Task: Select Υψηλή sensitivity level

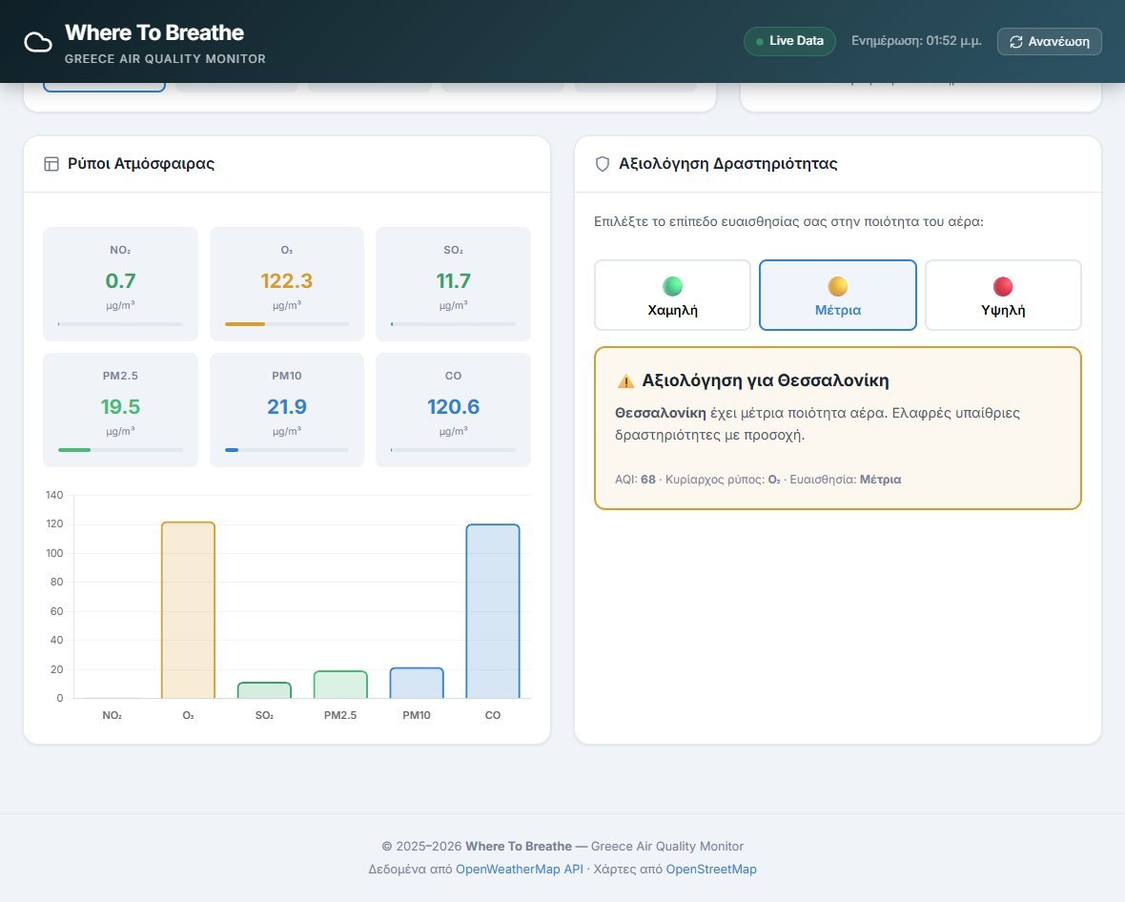Action: (1003, 295)
